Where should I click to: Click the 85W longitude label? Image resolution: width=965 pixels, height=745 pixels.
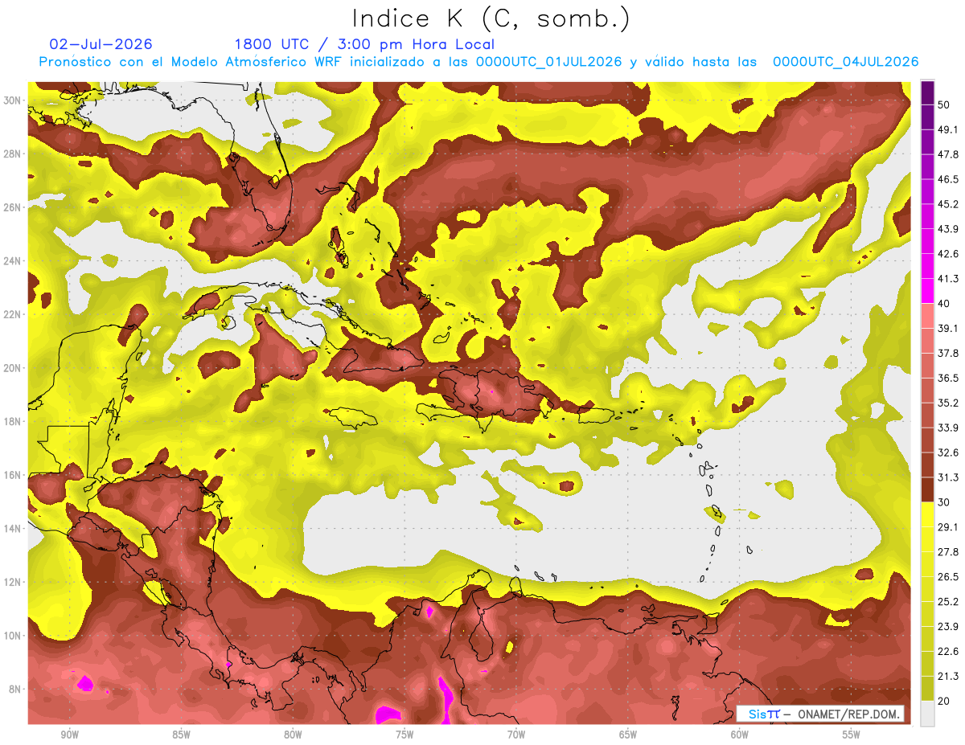(181, 735)
